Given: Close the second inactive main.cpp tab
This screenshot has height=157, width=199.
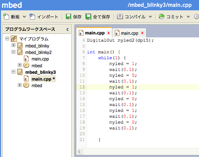Looking at the screenshot, I should tap(142, 33).
